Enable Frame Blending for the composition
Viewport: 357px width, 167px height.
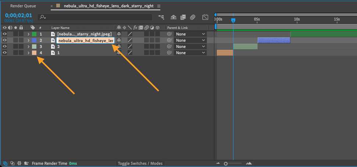click(183, 17)
